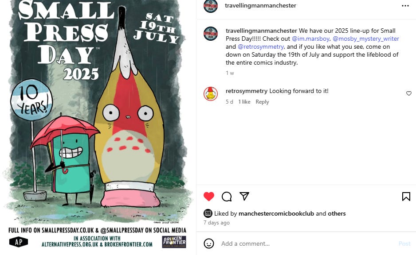Share post using paper plane icon
This screenshot has width=416, height=255.
(x=244, y=196)
